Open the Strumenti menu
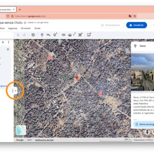154x154 pixels. [x=26, y=28]
